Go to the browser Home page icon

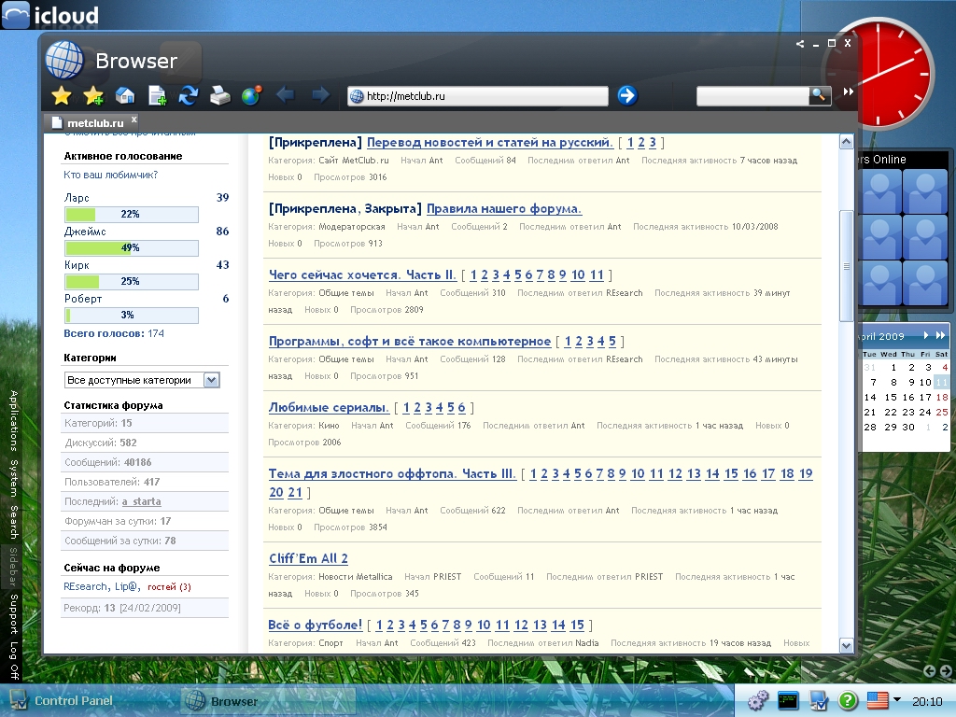(125, 95)
